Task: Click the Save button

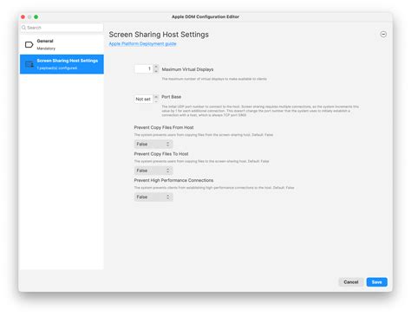Action: pos(376,282)
